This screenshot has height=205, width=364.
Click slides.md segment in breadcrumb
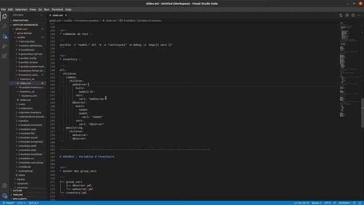pos(111,20)
